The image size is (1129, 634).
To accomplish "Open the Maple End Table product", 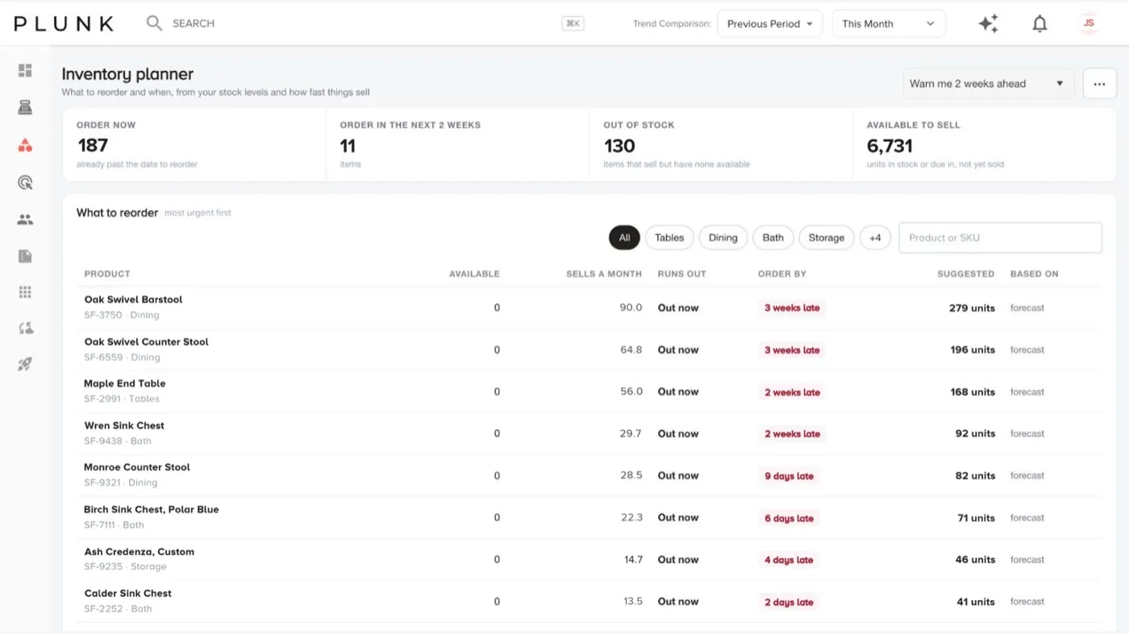I will pyautogui.click(x=125, y=383).
